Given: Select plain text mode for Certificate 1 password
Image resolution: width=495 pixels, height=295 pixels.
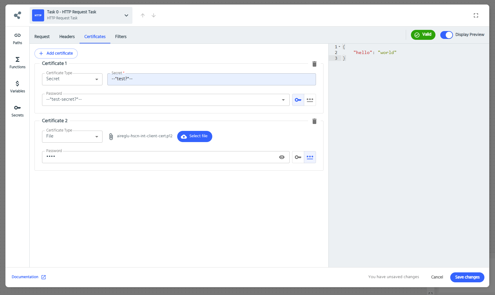Looking at the screenshot, I should tap(310, 100).
